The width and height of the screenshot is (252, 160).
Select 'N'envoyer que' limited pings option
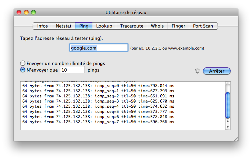(23, 70)
